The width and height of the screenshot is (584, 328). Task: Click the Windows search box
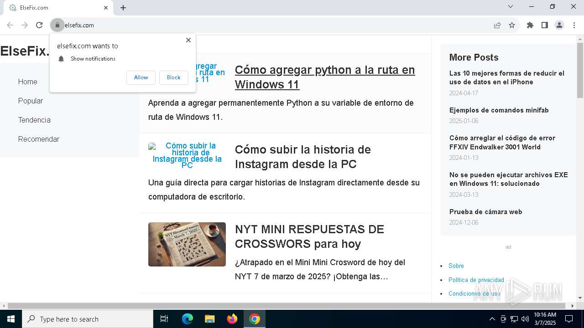click(x=88, y=319)
